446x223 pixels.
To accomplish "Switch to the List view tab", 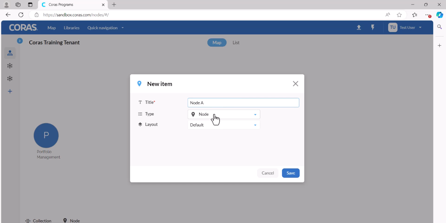I will pos(236,43).
